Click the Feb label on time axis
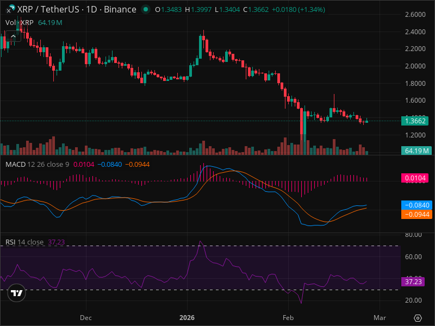This screenshot has width=435, height=326. pyautogui.click(x=288, y=318)
